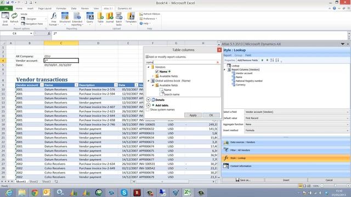Click the Properties button in Atlas pane
Screen dimensions: 351x197
pyautogui.click(x=230, y=60)
